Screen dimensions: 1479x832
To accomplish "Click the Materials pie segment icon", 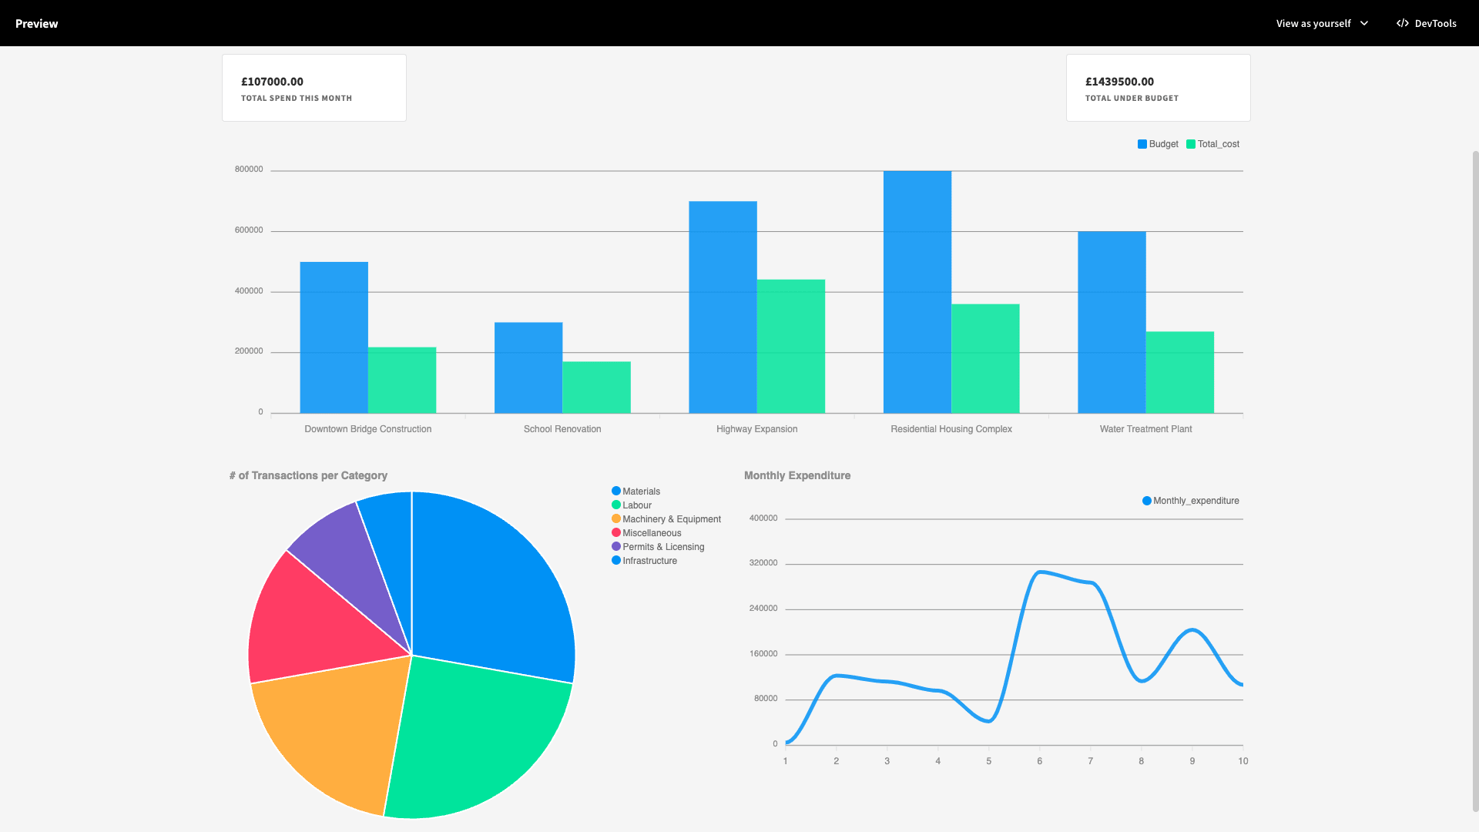I will click(615, 491).
